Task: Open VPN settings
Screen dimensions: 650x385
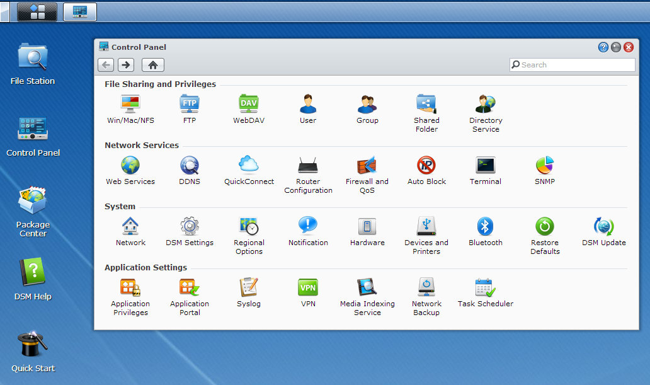Action: coord(308,292)
